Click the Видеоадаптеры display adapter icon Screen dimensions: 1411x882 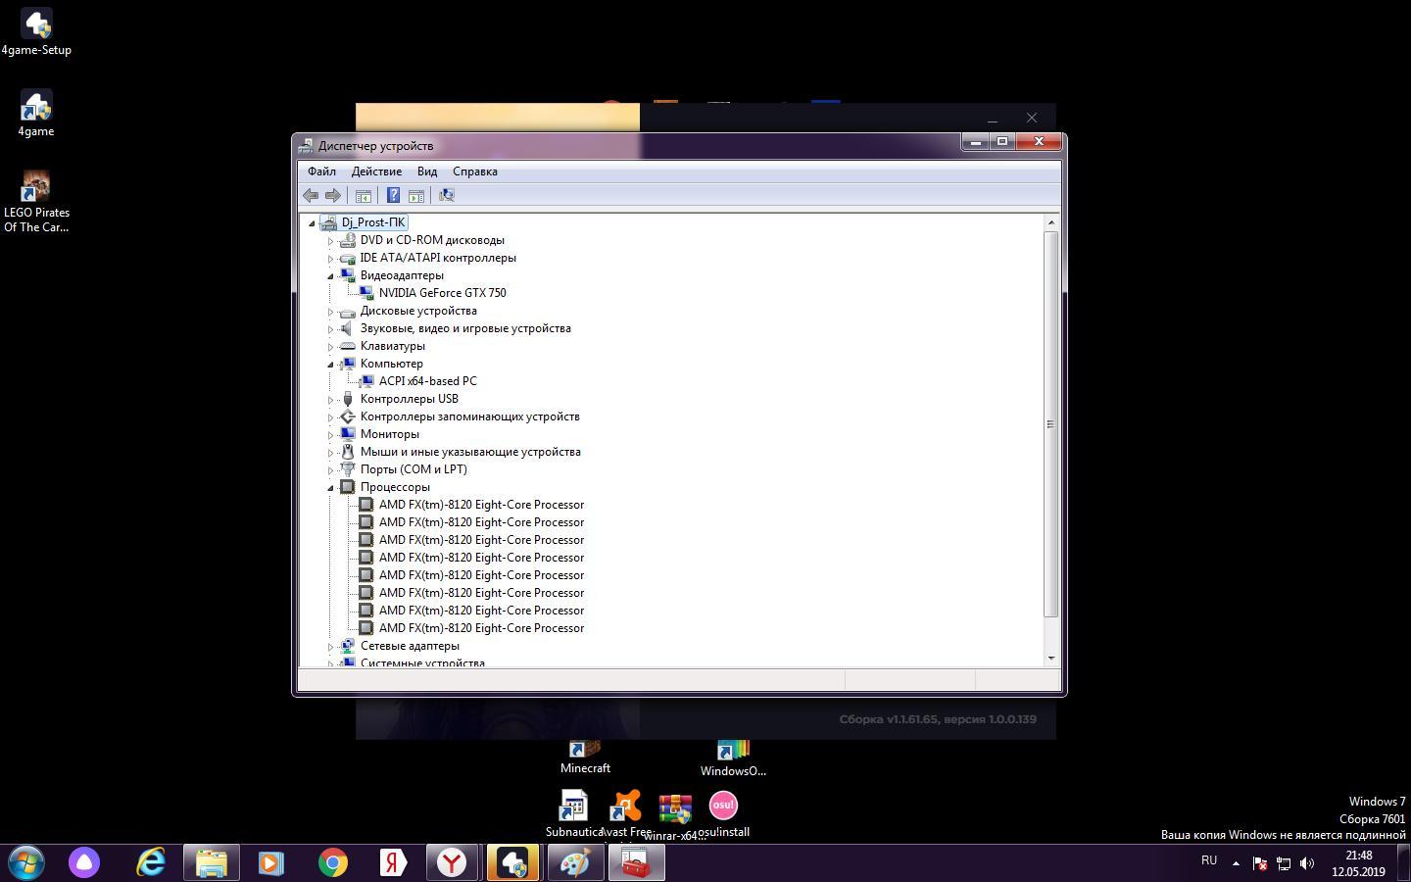347,275
